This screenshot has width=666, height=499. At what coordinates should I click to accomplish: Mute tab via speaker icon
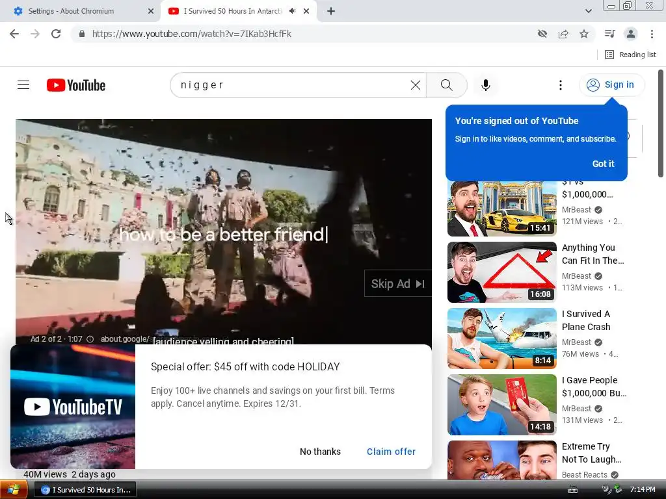tap(292, 11)
